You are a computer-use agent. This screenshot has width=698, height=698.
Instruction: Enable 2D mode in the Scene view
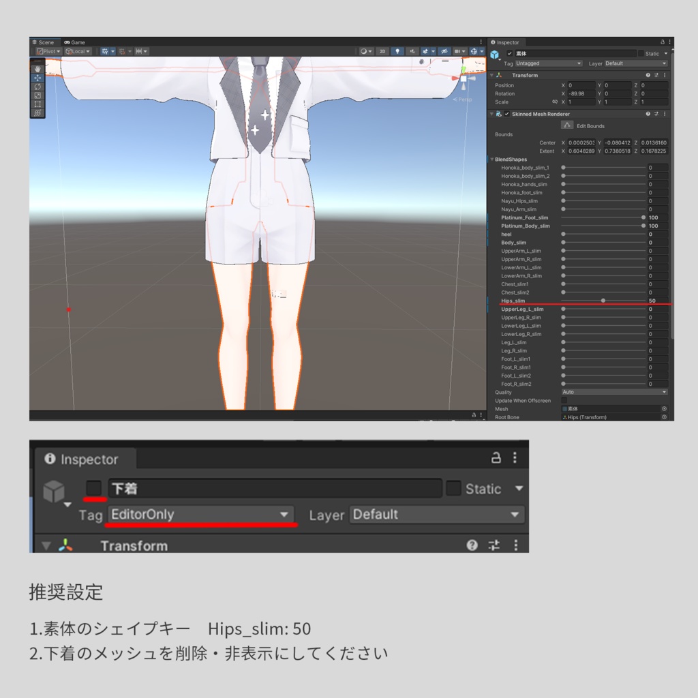(x=382, y=51)
